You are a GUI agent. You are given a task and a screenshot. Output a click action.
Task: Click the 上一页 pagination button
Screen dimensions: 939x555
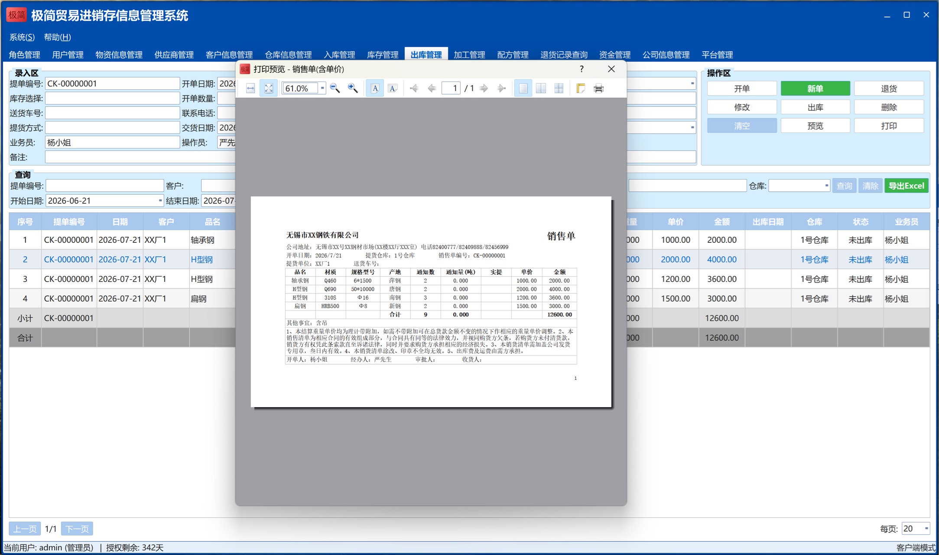25,529
